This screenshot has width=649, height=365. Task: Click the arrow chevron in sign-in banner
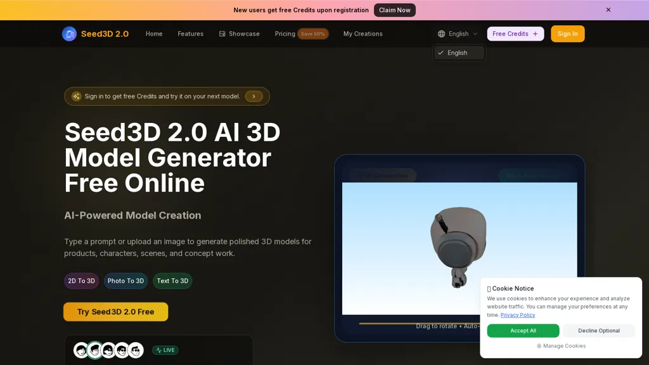[x=254, y=96]
